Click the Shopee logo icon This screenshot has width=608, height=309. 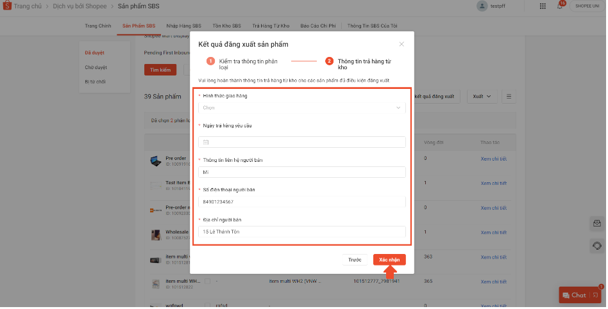[7, 6]
